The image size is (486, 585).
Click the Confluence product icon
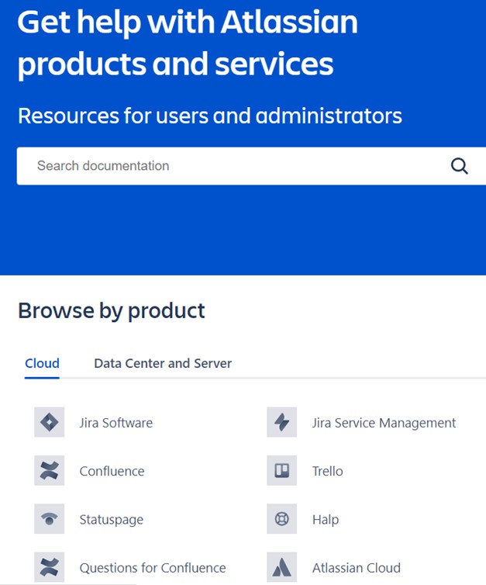point(49,470)
